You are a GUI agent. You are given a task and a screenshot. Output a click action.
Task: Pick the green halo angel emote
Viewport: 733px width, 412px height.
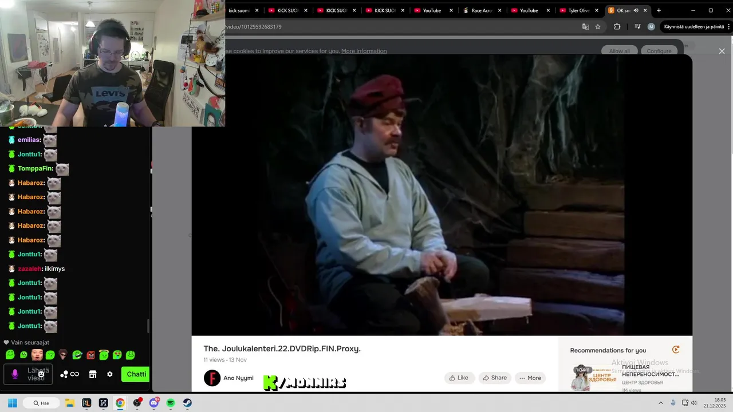[x=104, y=355]
